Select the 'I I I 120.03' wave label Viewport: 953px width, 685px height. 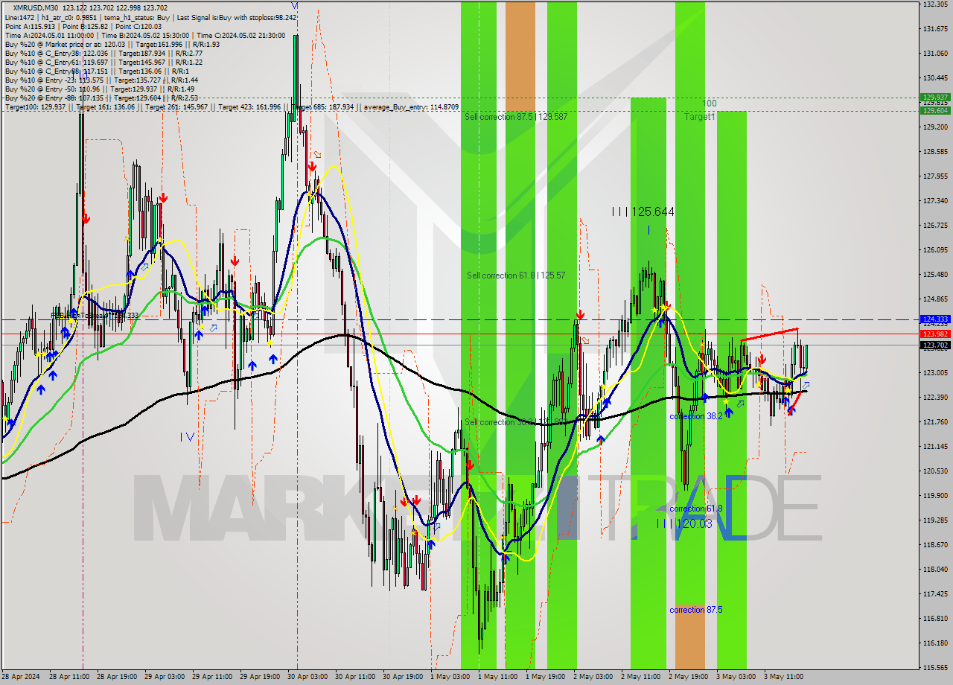click(x=684, y=524)
